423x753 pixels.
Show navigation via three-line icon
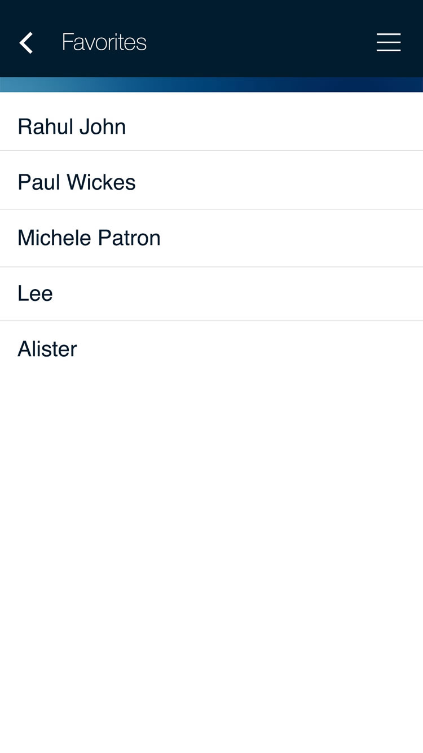pyautogui.click(x=389, y=42)
